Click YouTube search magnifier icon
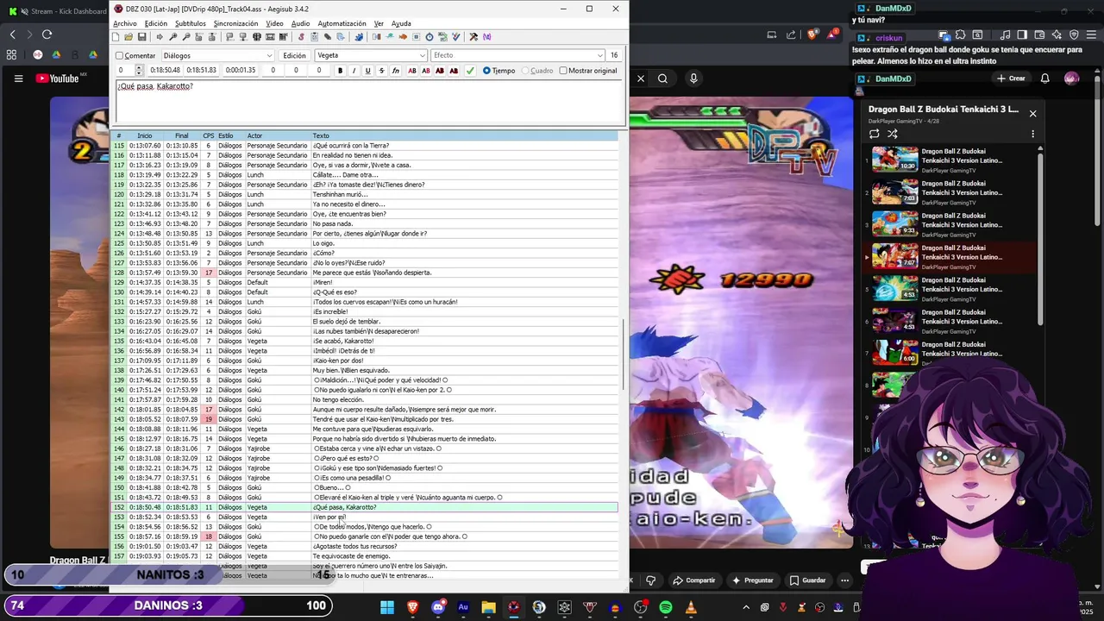Viewport: 1104px width, 621px height. (x=662, y=78)
